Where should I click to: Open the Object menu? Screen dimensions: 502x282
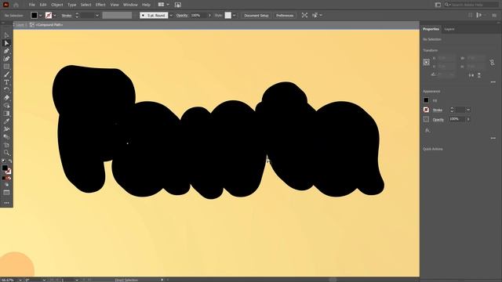[57, 5]
